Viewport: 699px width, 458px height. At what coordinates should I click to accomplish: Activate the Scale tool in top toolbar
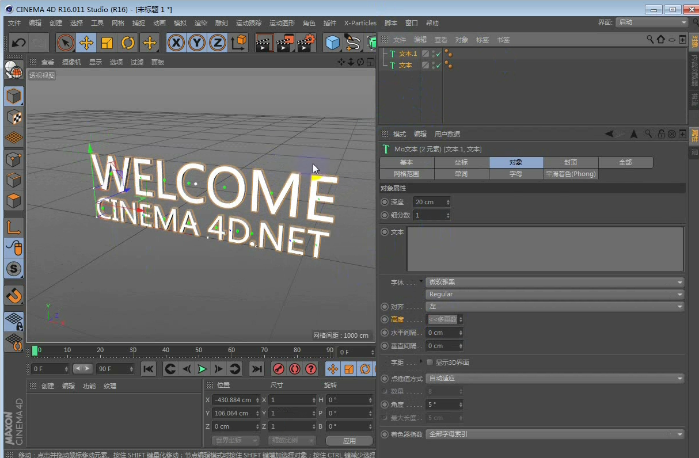107,43
